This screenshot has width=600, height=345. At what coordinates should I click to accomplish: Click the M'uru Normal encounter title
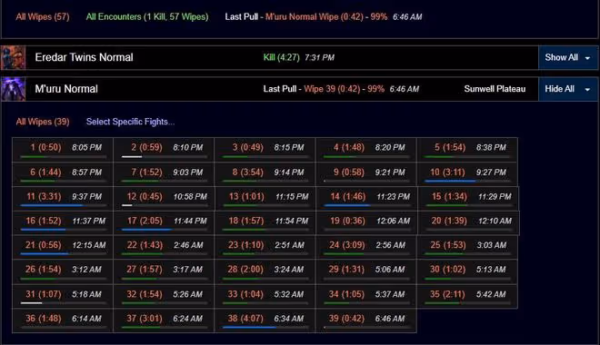click(x=66, y=89)
